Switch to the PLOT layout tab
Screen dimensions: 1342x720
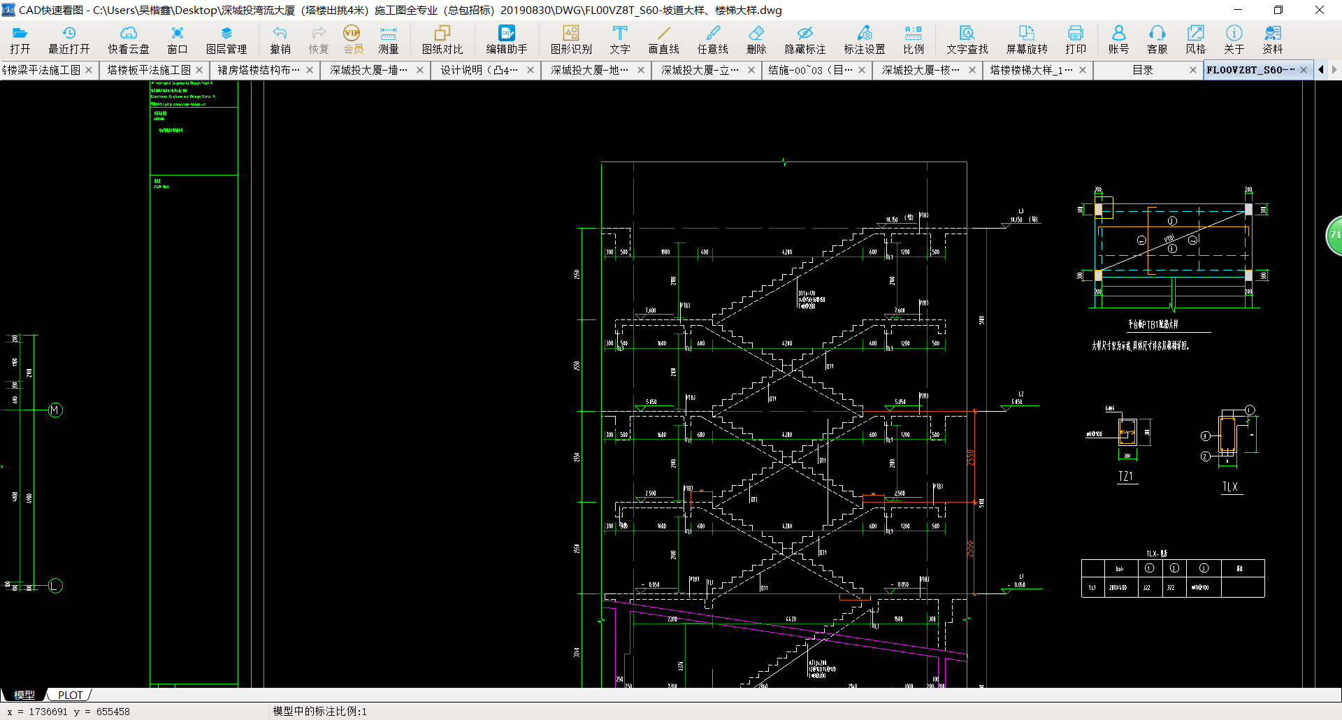pos(71,695)
